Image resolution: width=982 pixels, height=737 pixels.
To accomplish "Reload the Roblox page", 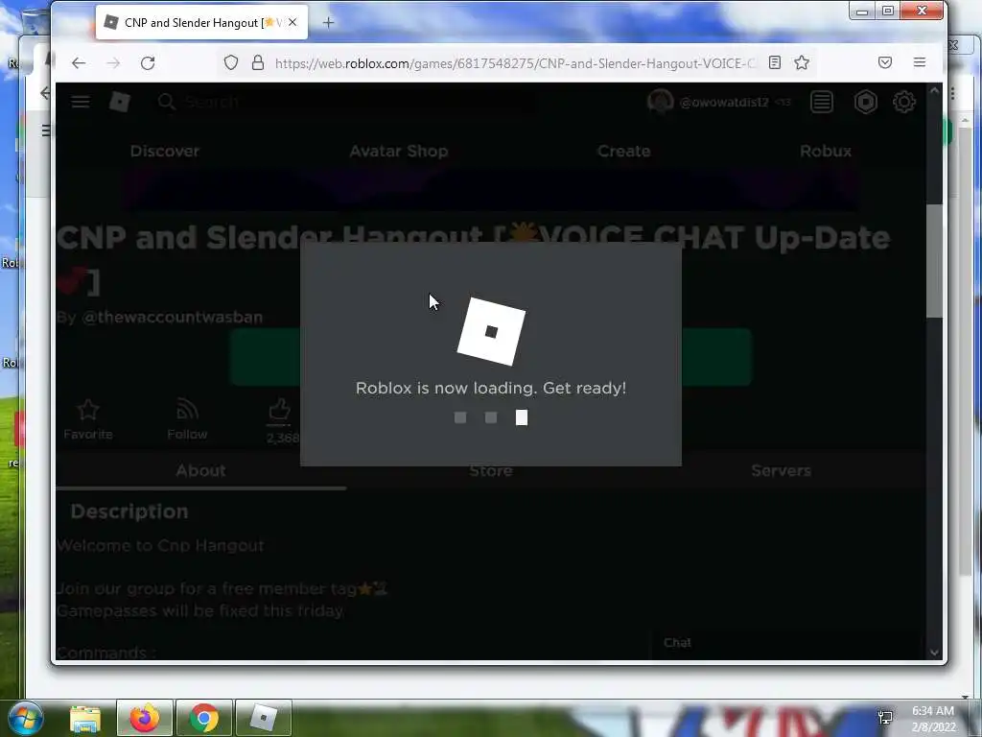I will click(x=148, y=62).
